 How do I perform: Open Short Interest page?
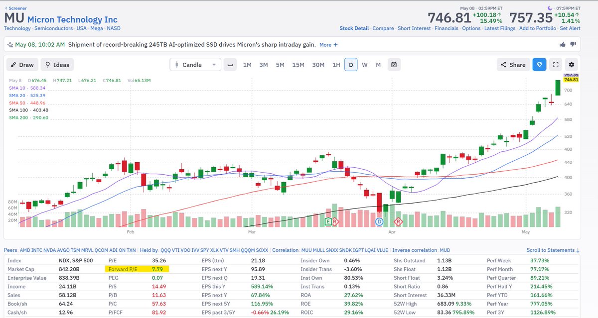tap(414, 28)
